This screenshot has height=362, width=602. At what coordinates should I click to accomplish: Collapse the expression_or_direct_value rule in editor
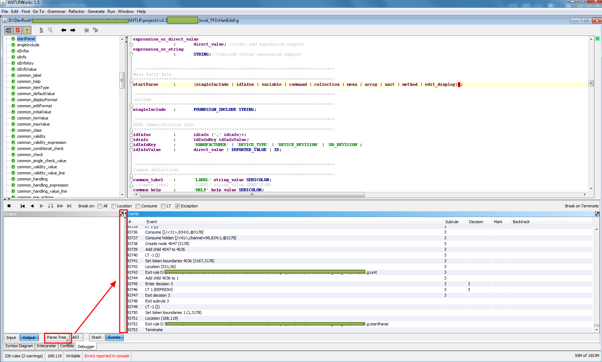pyautogui.click(x=131, y=44)
